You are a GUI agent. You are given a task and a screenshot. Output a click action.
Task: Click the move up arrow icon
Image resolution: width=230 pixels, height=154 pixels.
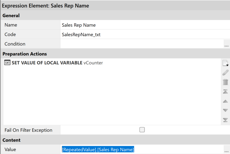[x=225, y=101]
